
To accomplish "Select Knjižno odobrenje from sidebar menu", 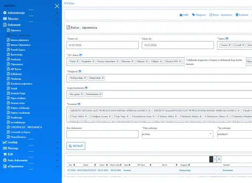I will click(20, 108).
